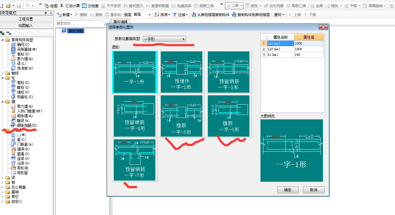Image resolution: width=395 pixels, height=215 pixels.
Task: Click the 搜索构件 search input field
Action: pyautogui.click(x=79, y=23)
